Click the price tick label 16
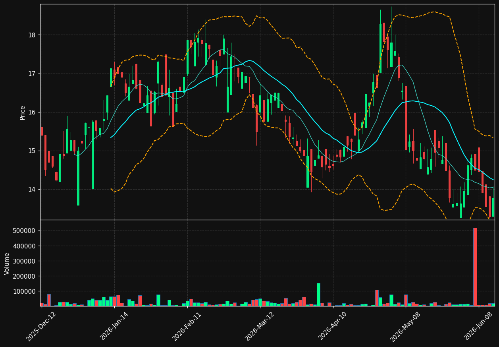499x347 pixels. [32, 112]
